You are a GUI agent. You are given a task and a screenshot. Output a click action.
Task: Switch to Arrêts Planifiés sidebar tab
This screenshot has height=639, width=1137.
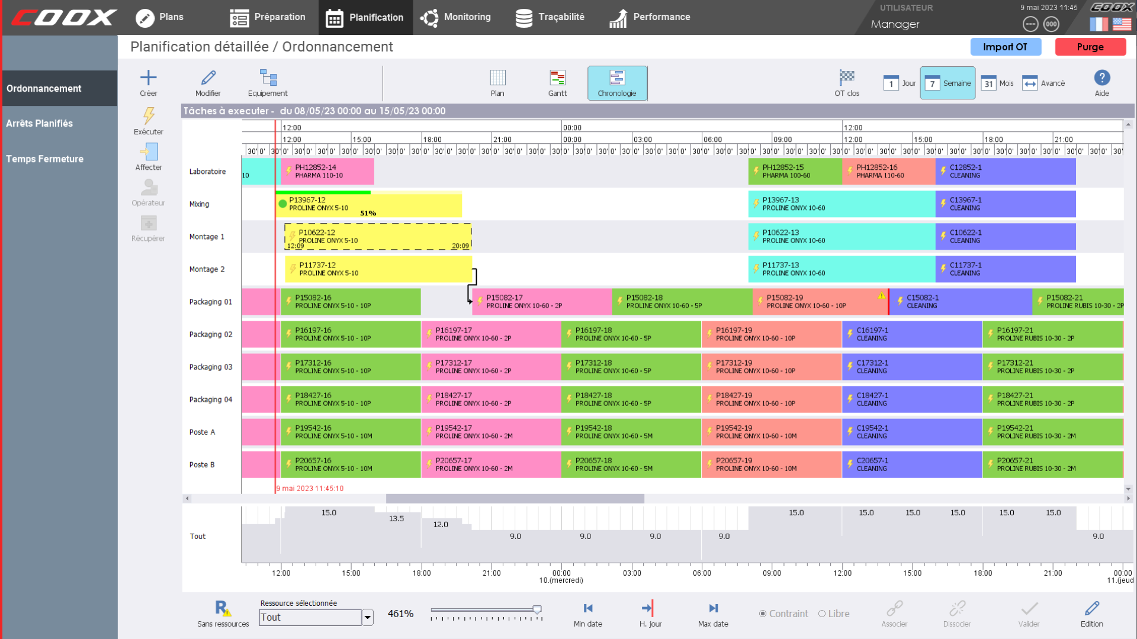point(40,124)
